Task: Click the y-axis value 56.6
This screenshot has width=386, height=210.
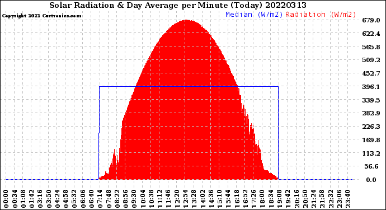Action: point(371,167)
